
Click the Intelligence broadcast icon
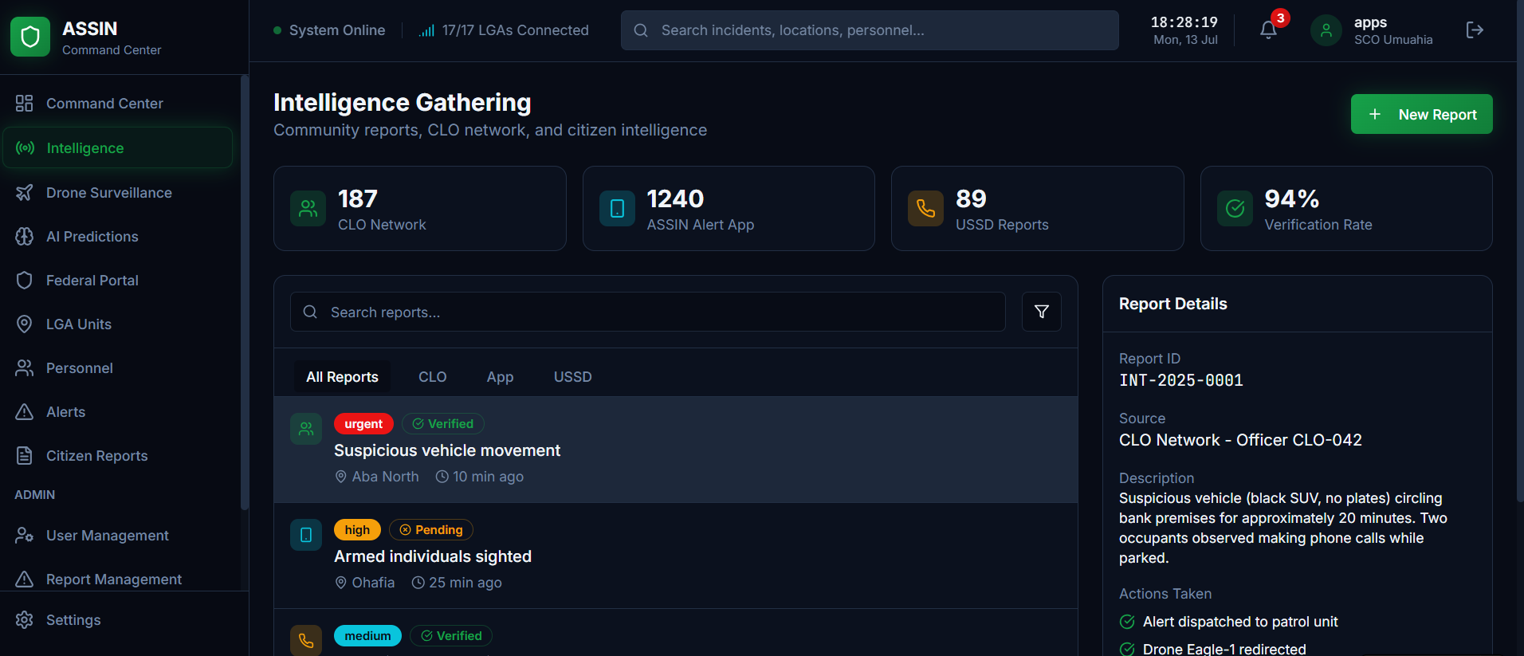pyautogui.click(x=26, y=148)
